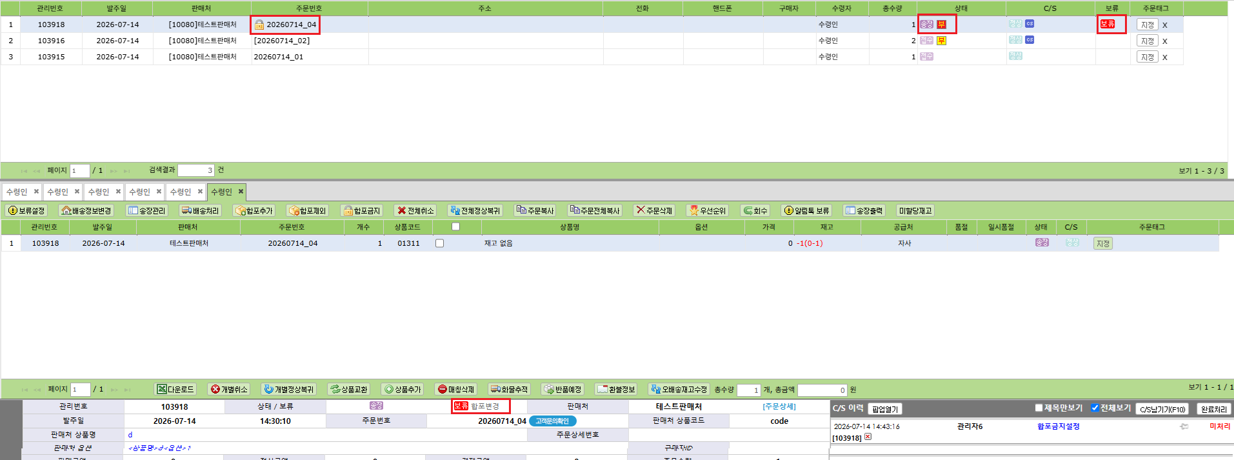Click the 송장출력 print invoice button

tap(864, 210)
